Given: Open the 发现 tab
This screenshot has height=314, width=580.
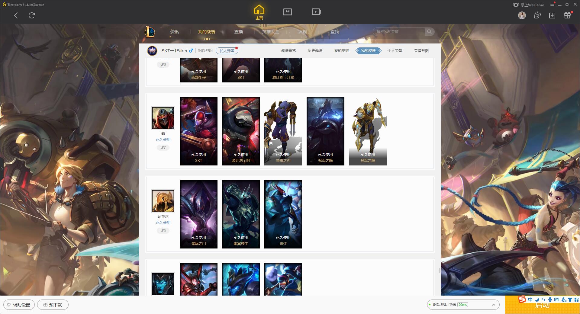Looking at the screenshot, I should point(303,32).
